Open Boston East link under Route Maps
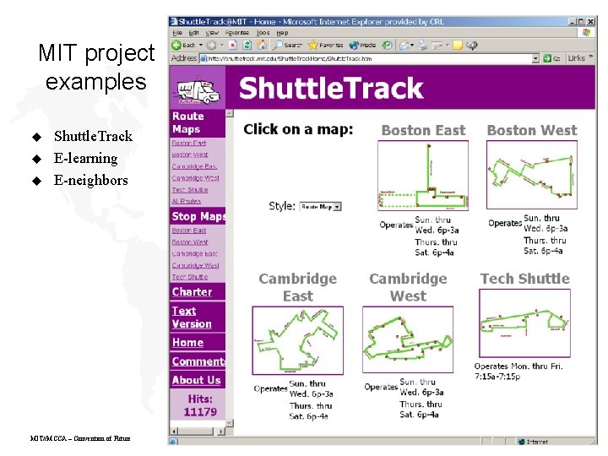Viewport: 608px width, 456px height. pyautogui.click(x=189, y=143)
